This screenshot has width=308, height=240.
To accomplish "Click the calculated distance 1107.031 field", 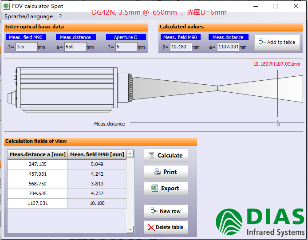I will click(x=228, y=47).
